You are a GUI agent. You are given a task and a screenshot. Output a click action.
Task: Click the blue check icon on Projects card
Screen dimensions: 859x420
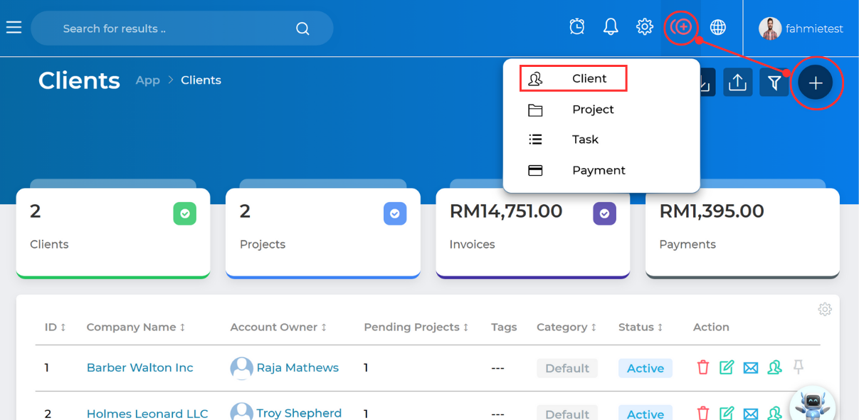coord(395,214)
